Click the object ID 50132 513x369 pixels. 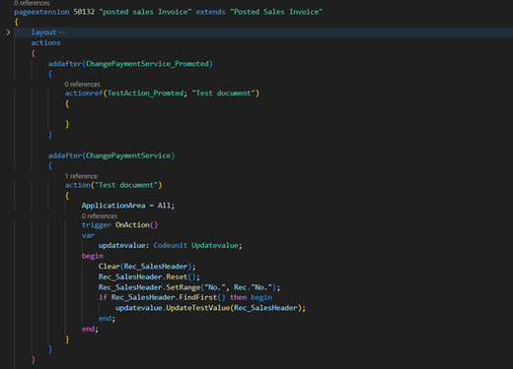click(x=84, y=12)
